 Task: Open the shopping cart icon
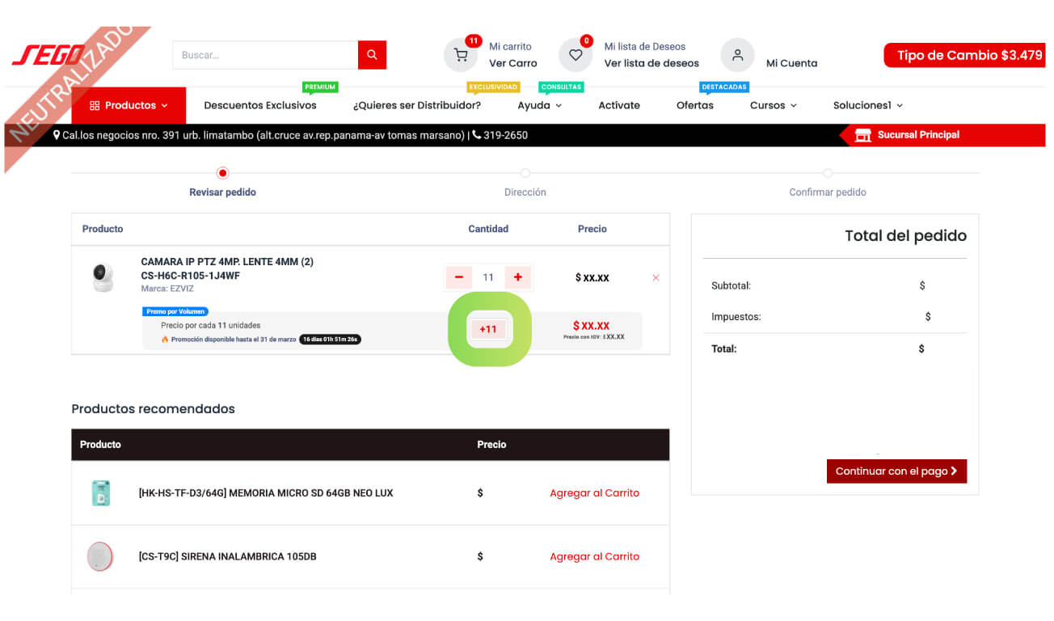(x=461, y=55)
